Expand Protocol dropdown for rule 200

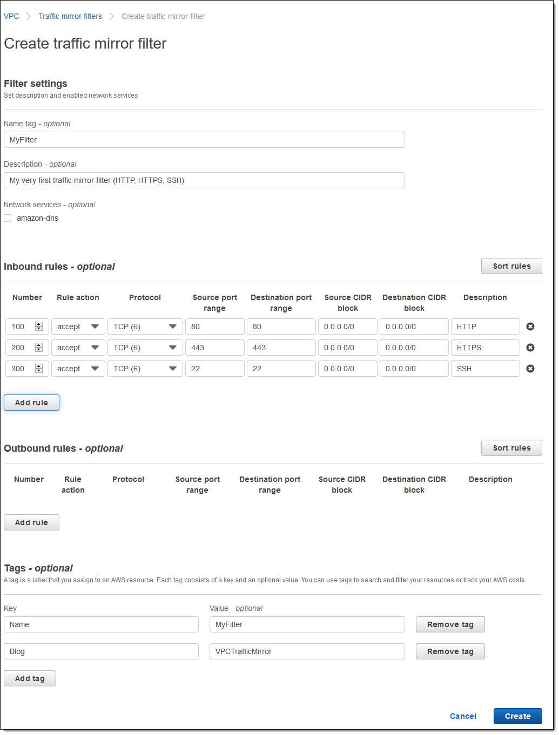click(145, 348)
